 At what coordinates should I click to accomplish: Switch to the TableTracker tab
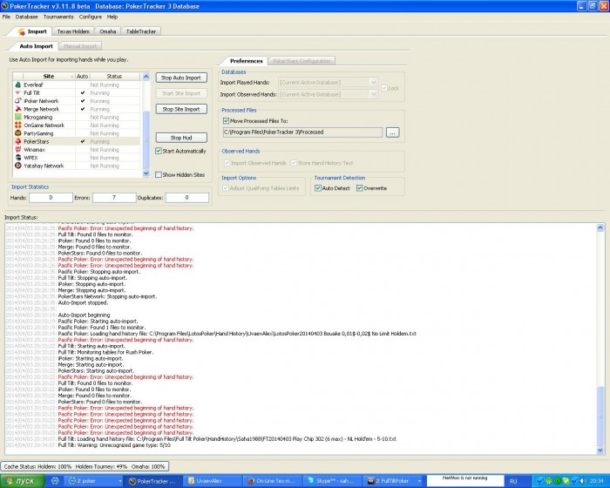[x=141, y=31]
